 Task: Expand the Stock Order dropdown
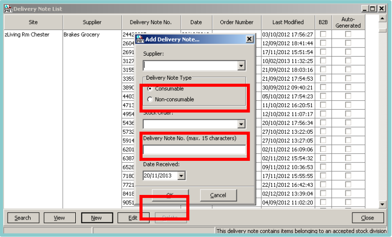pos(241,124)
